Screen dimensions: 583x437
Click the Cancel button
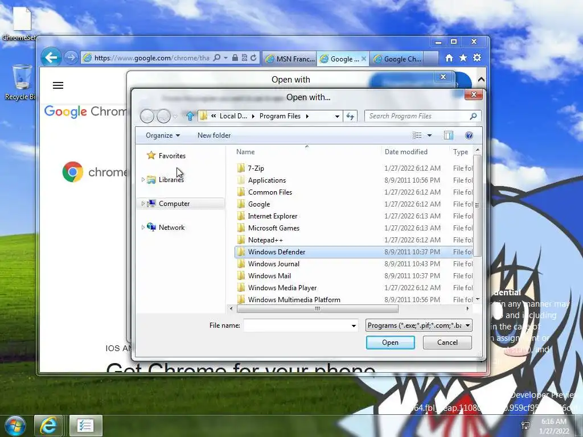[447, 342]
